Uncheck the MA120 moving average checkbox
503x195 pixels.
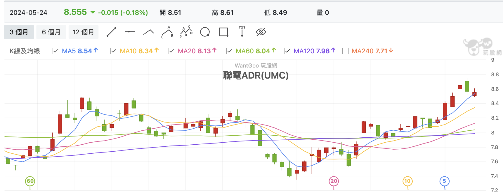pyautogui.click(x=287, y=51)
